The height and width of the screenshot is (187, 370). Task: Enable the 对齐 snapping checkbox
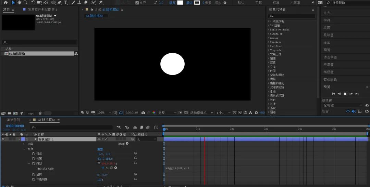(137, 3)
